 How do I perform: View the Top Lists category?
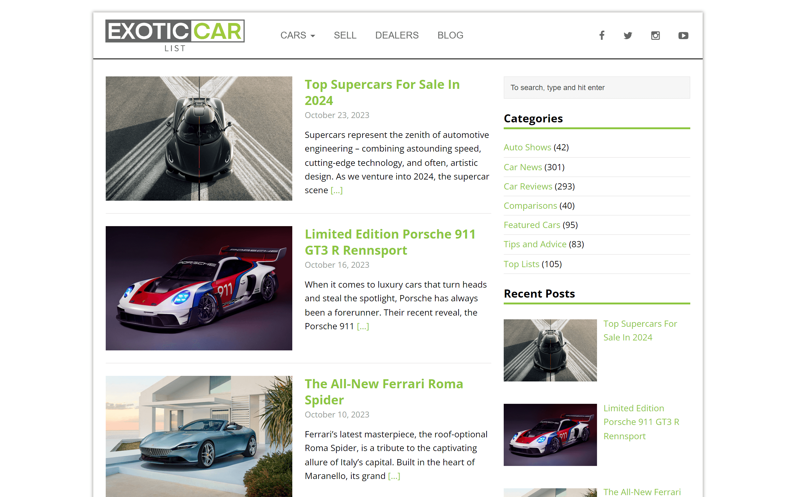pos(521,264)
